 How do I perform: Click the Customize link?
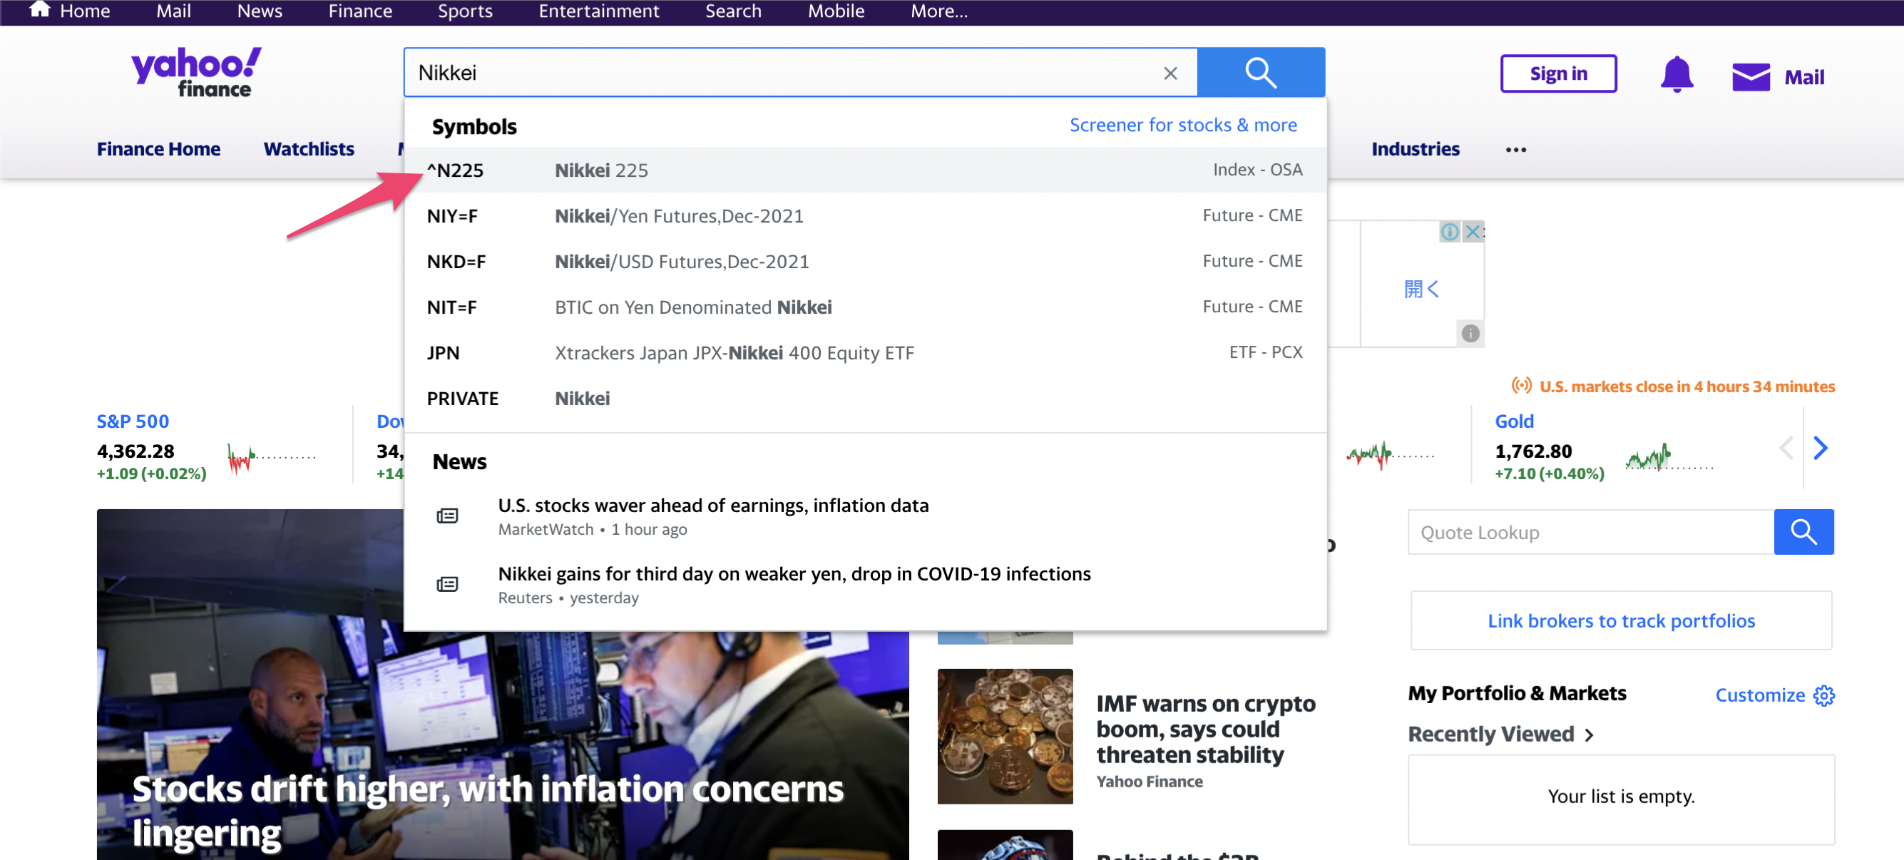pos(1759,695)
